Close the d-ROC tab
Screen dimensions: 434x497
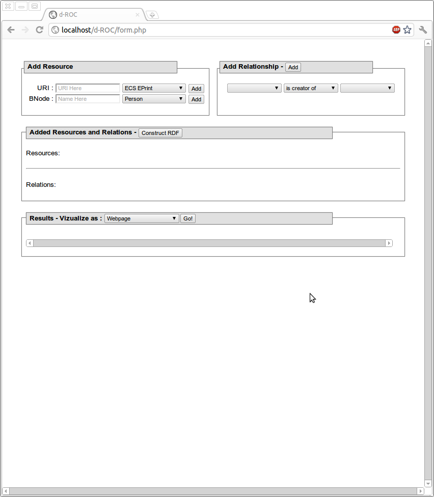click(x=137, y=15)
